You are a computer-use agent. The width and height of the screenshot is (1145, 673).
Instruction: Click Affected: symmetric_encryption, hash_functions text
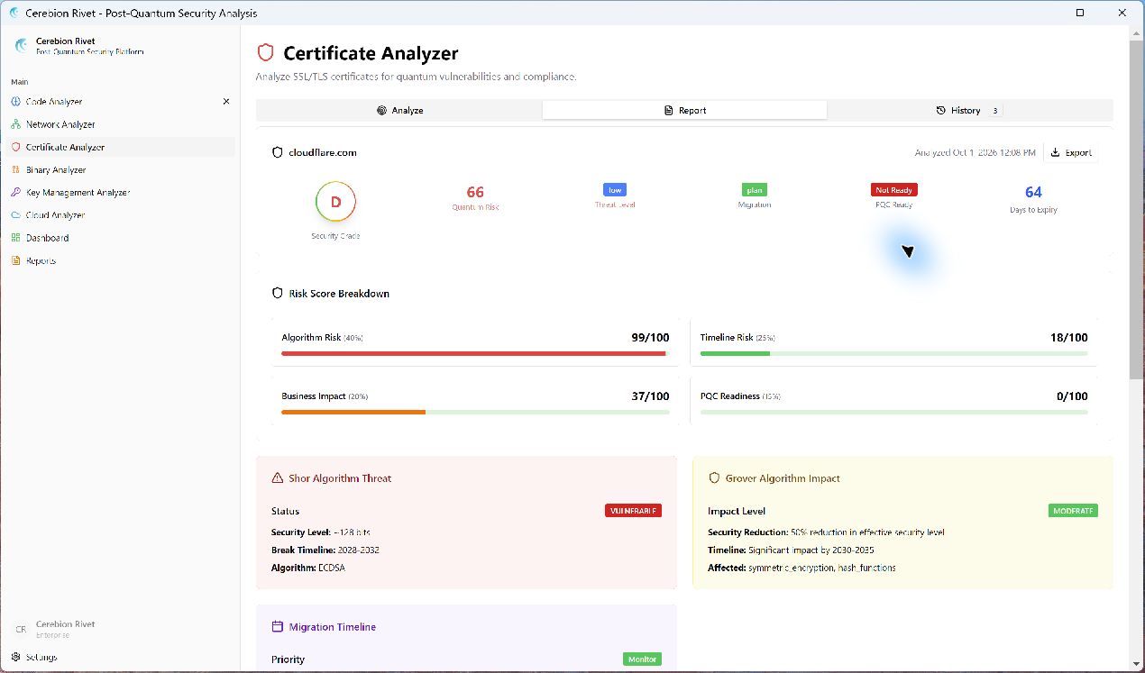(801, 568)
